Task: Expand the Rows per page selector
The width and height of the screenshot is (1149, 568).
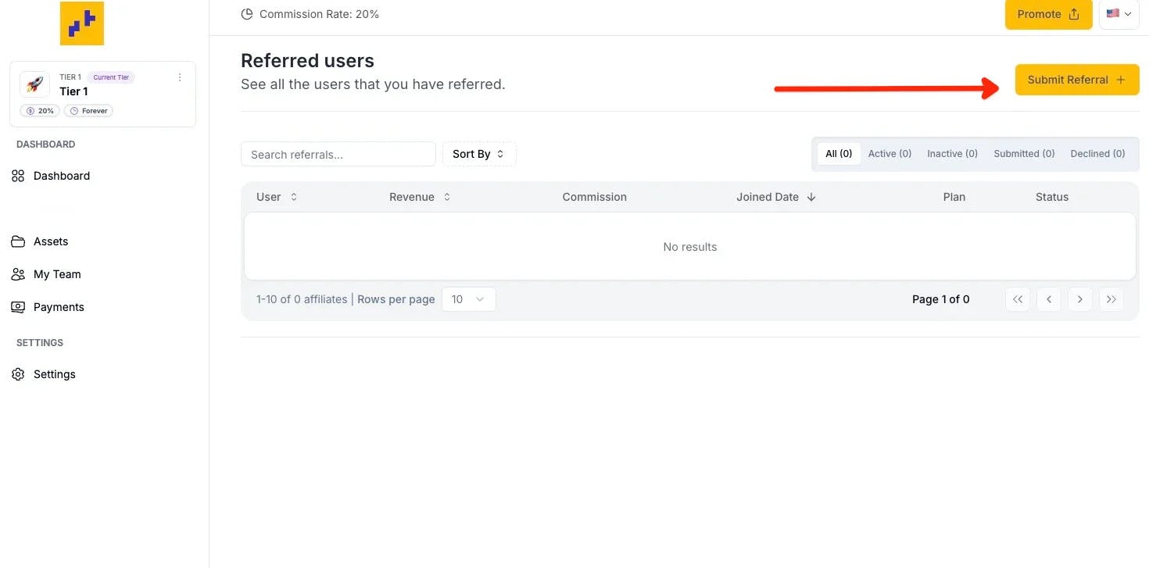Action: [468, 299]
